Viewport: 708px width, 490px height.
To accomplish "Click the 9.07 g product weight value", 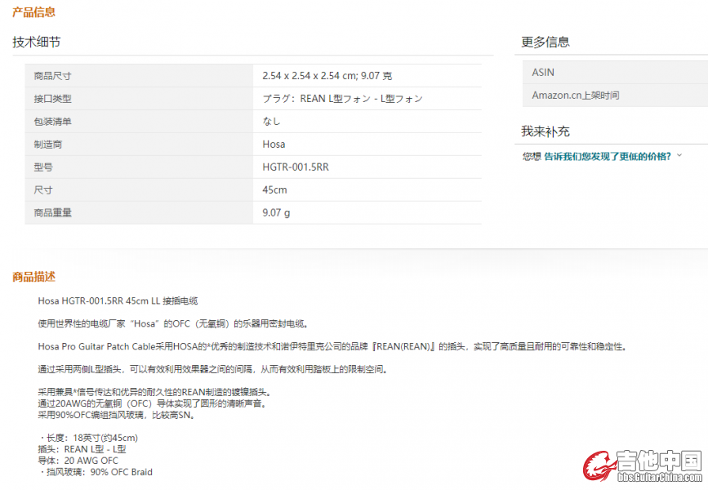I will coord(276,213).
